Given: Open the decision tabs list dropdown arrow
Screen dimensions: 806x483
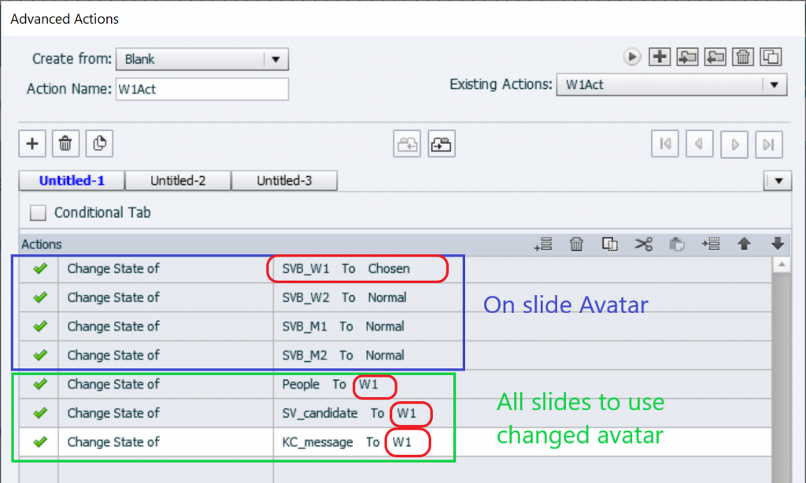Looking at the screenshot, I should tap(778, 181).
